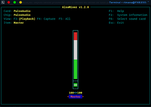Switch to the F4 Capture view
151x107 pixels.
(46, 19)
